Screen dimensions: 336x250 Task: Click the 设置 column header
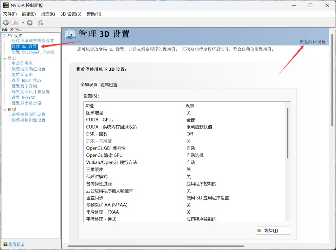point(234,106)
